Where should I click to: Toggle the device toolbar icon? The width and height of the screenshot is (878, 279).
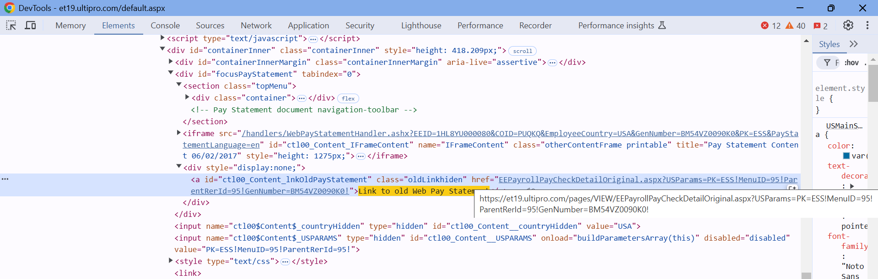[x=30, y=26]
